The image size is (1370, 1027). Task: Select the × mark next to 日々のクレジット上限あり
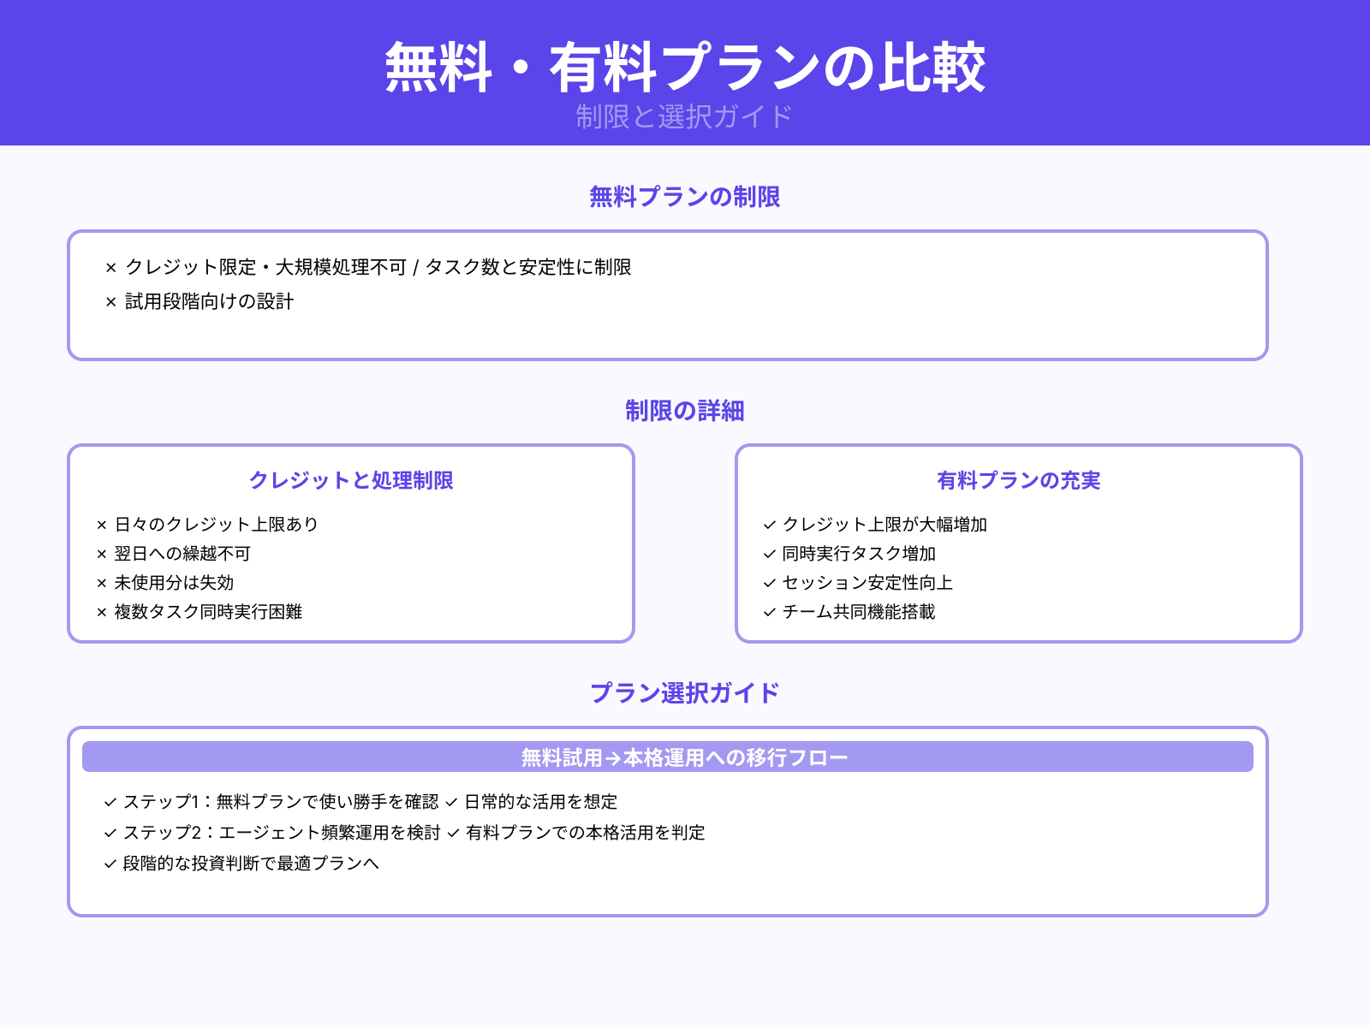(x=101, y=524)
